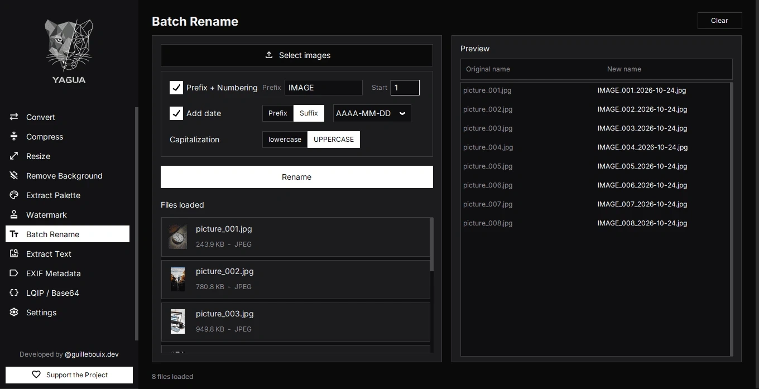Image resolution: width=759 pixels, height=389 pixels.
Task: Click picture_002.jpg original name in preview
Action: click(x=488, y=109)
